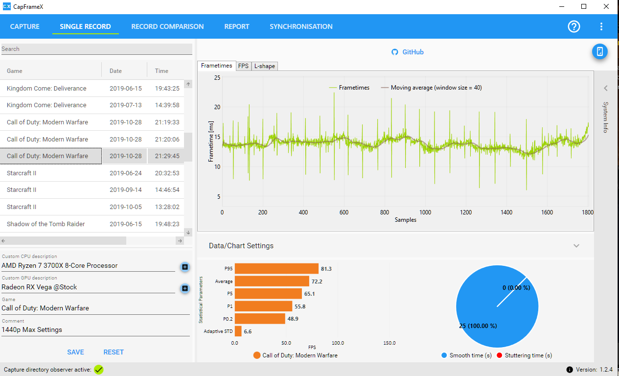Select Call of Duty record at 21:19:33
This screenshot has width=619, height=376.
click(x=92, y=122)
